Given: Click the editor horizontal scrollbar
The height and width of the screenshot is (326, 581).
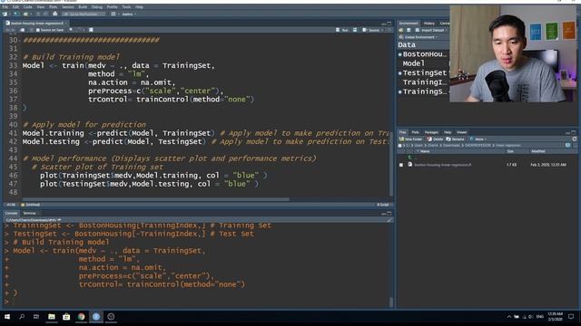Looking at the screenshot, I should pyautogui.click(x=155, y=199).
